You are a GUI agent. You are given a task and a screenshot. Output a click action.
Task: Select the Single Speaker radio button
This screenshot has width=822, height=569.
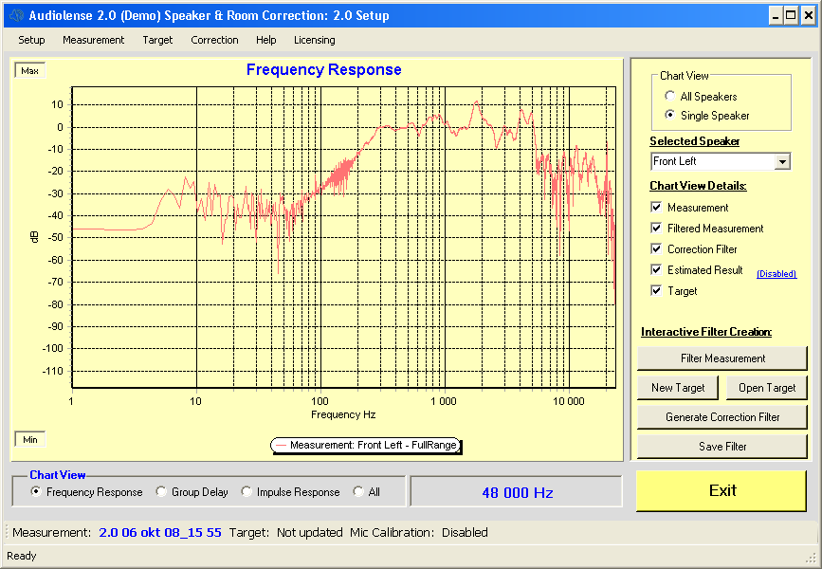point(671,116)
